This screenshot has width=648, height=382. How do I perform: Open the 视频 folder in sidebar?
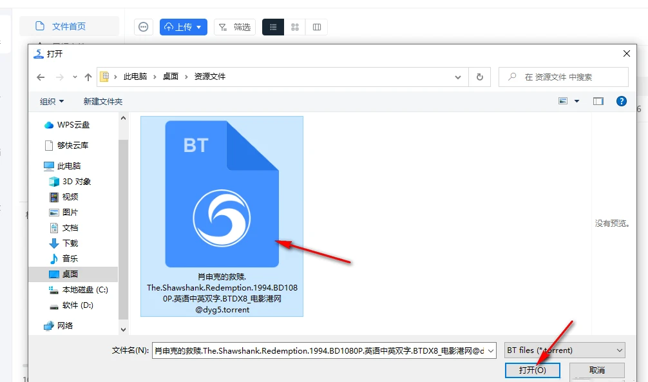[x=64, y=196]
